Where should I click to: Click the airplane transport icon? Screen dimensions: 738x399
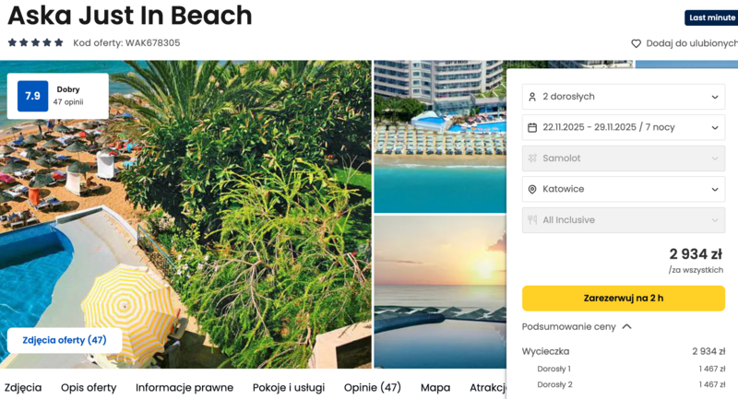[x=531, y=158]
